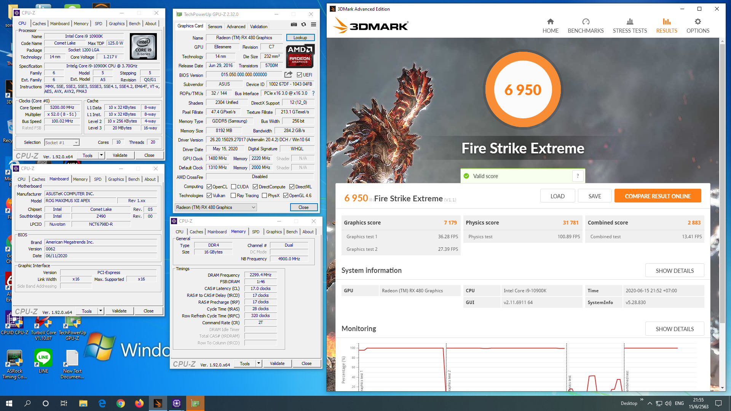The image size is (731, 411).
Task: Expand Tools dropdown arrow in Mainboard CPU-Z
Action: (101, 311)
